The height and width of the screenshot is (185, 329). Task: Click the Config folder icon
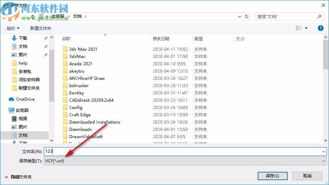[x=65, y=108]
